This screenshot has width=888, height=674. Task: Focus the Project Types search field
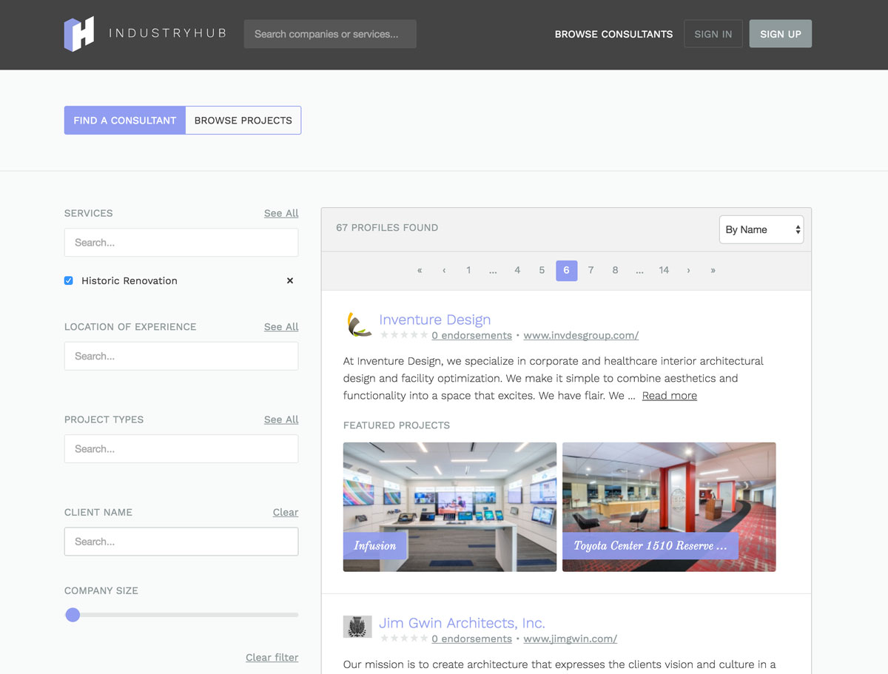(x=181, y=449)
